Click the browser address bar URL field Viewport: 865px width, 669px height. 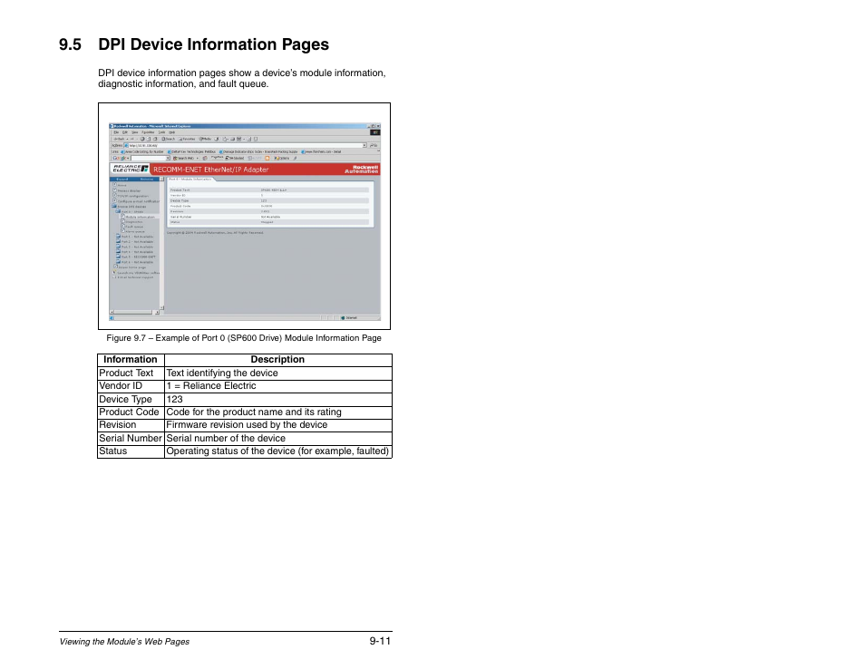pyautogui.click(x=246, y=145)
